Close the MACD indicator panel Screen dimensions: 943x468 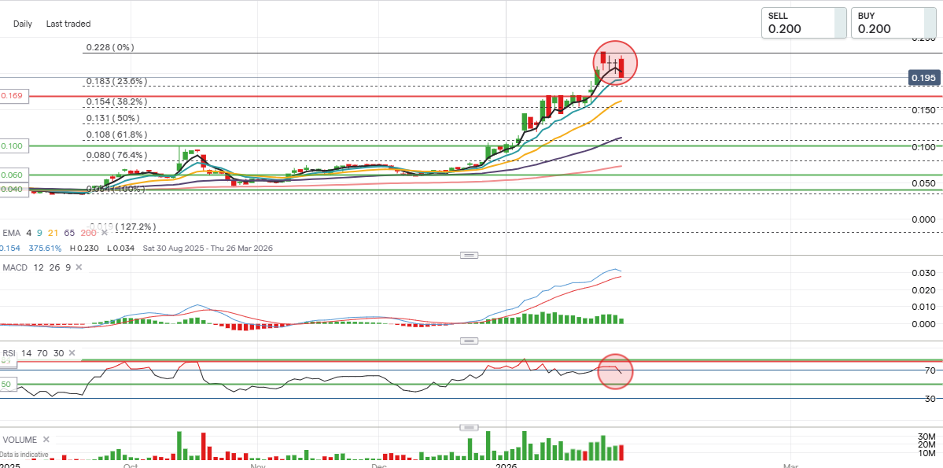click(80, 267)
